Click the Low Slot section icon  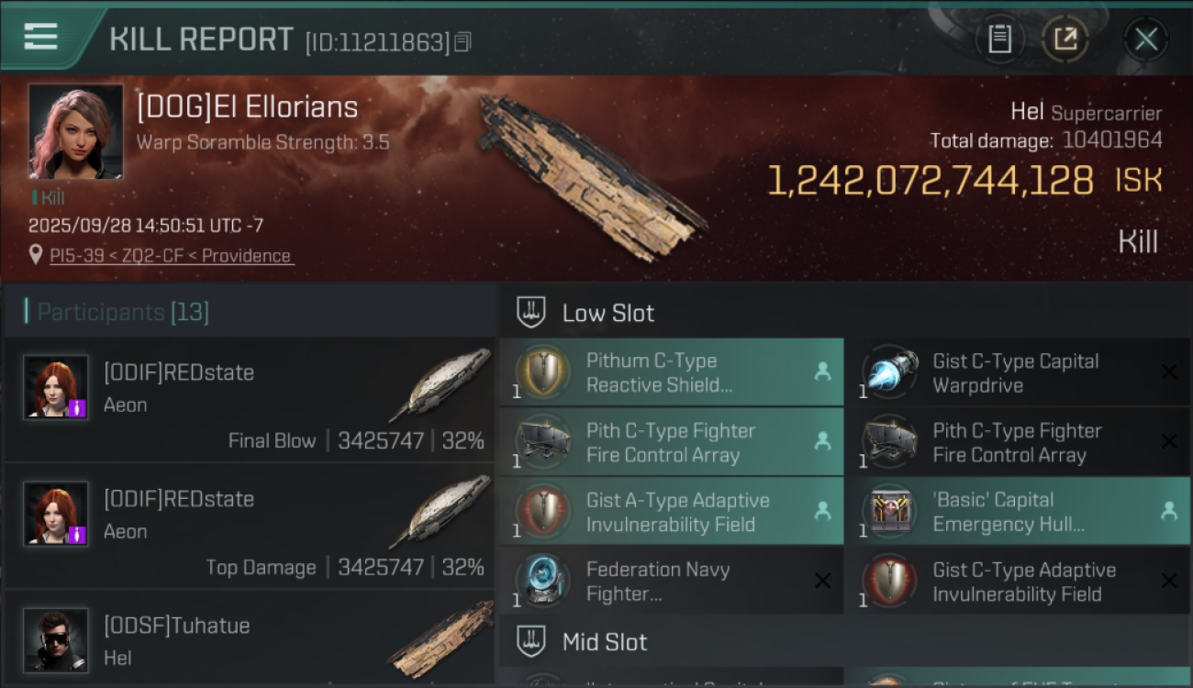tap(531, 312)
